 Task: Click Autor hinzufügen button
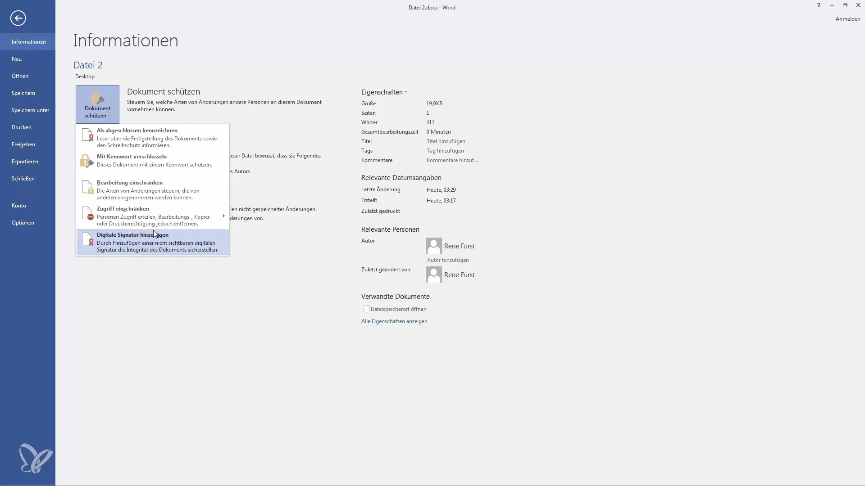tap(447, 259)
